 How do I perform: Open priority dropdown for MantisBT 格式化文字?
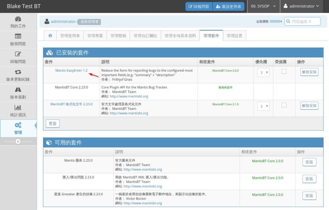click(x=263, y=106)
